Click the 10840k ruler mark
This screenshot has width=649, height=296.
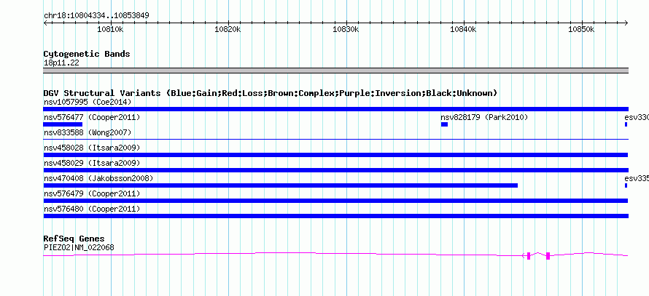coord(464,29)
